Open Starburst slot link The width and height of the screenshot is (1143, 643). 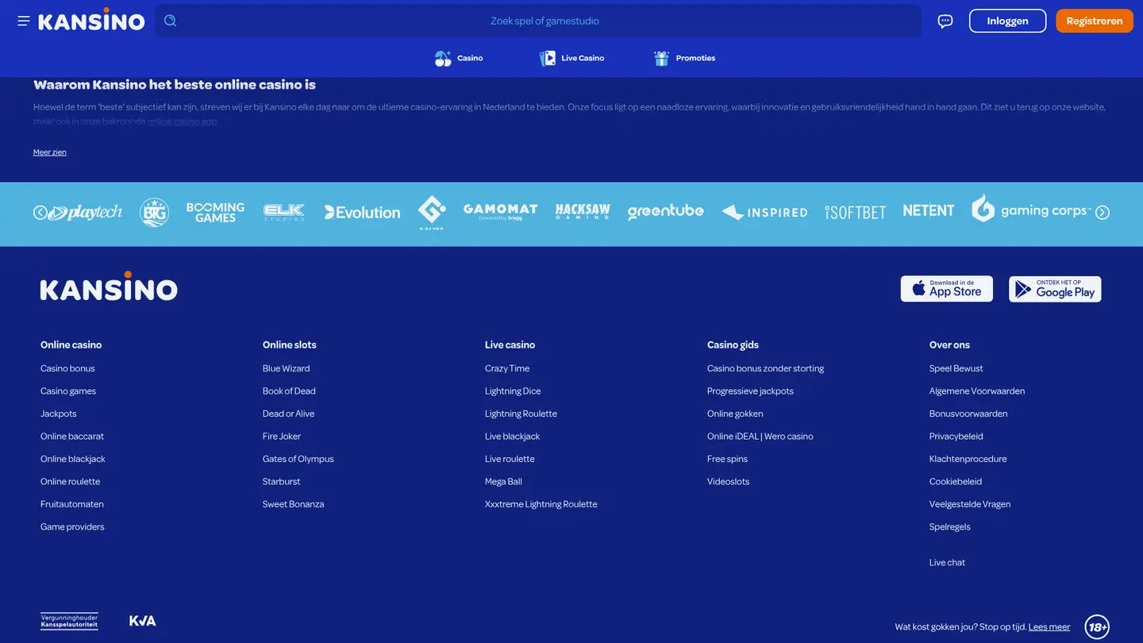point(282,482)
